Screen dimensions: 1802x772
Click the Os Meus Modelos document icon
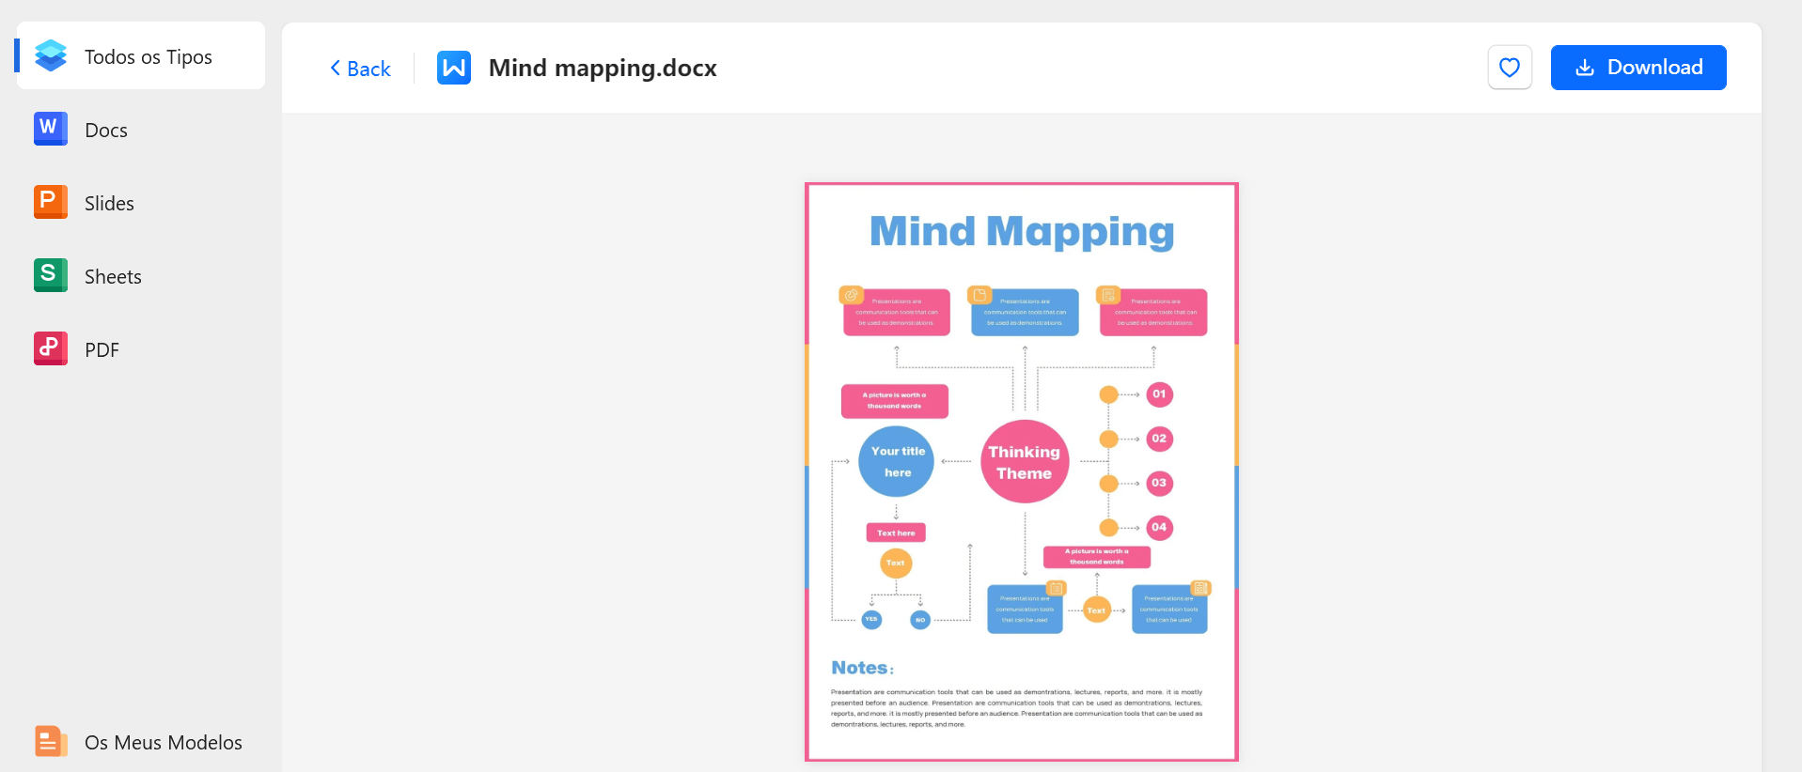pos(51,741)
